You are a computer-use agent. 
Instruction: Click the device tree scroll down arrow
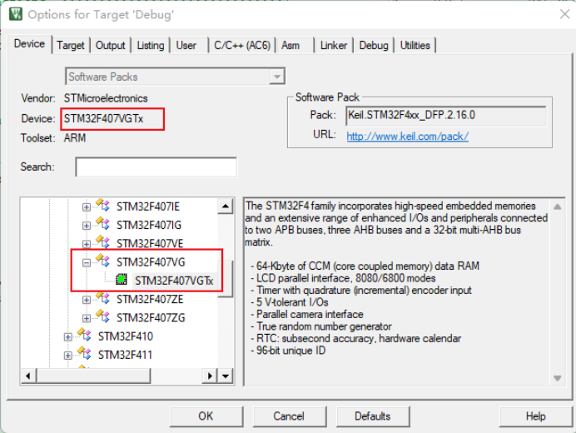tap(226, 376)
